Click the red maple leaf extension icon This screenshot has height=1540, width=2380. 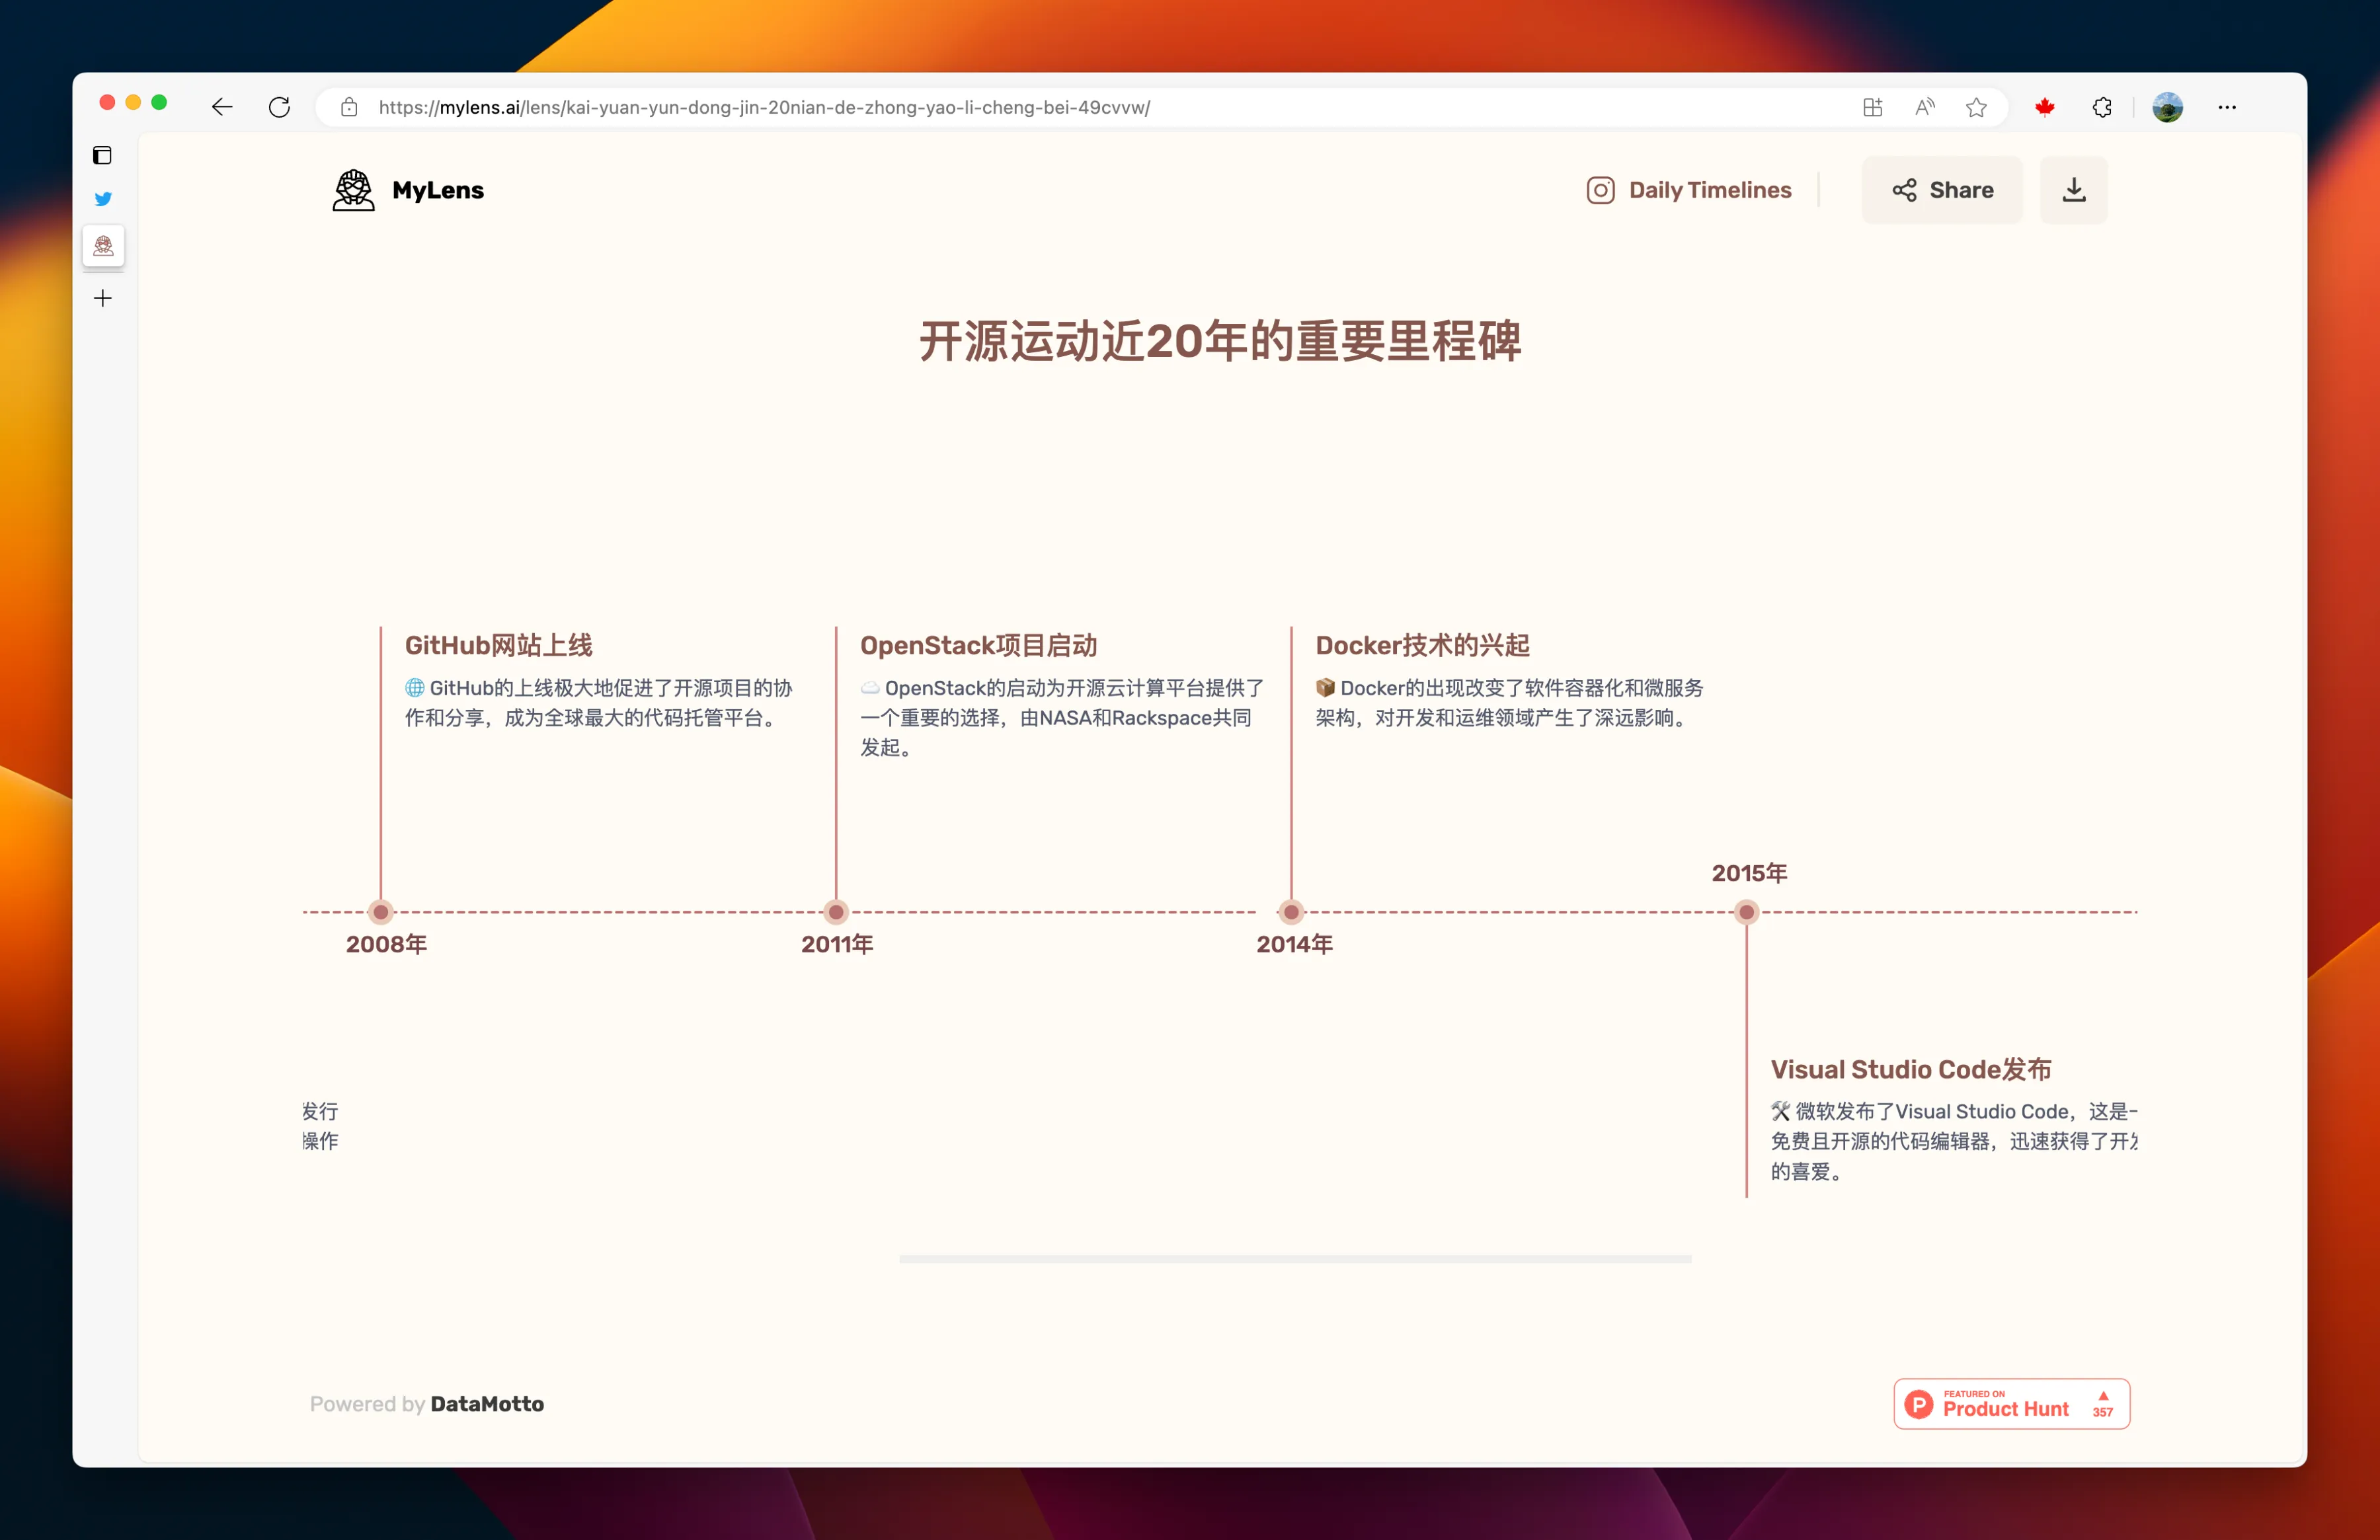[x=2044, y=107]
